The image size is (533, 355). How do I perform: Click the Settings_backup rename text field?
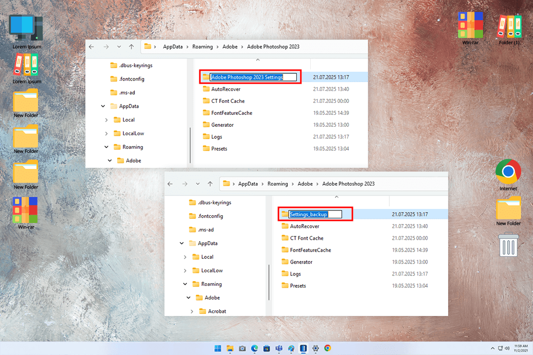[315, 214]
